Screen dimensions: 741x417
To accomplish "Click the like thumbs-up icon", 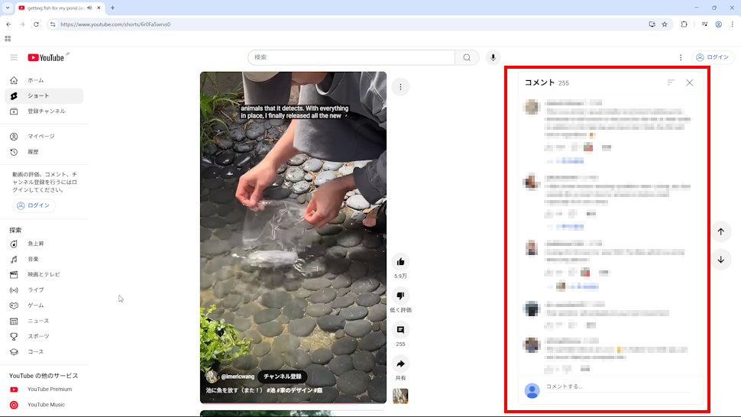I will point(400,262).
